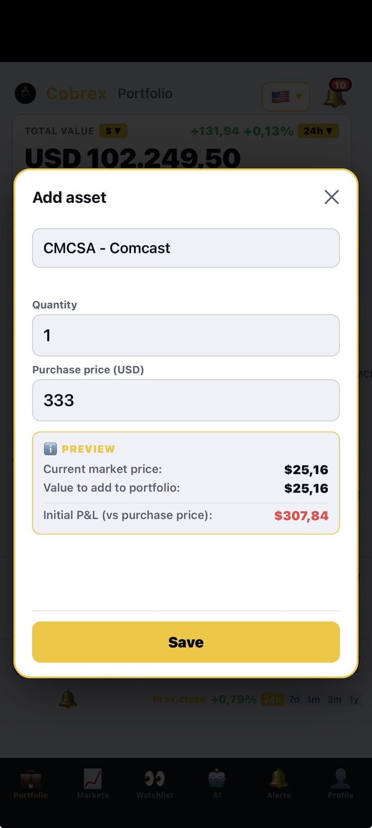
Task: Expand the US flag currency dropdown
Action: click(286, 96)
